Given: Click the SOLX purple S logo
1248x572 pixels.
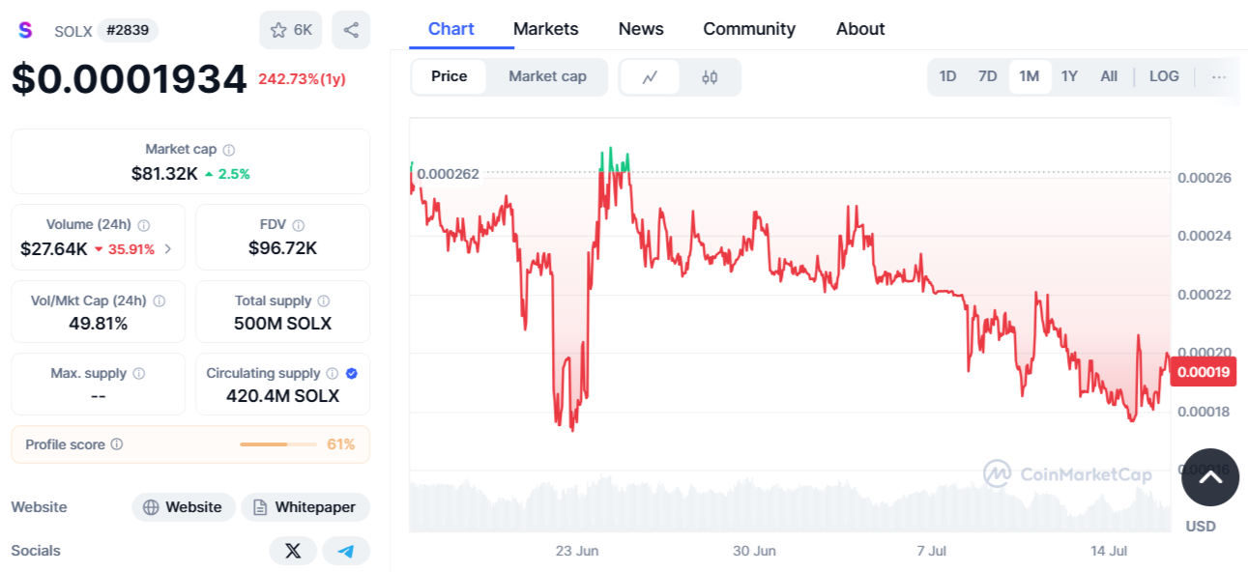Looking at the screenshot, I should tap(25, 30).
